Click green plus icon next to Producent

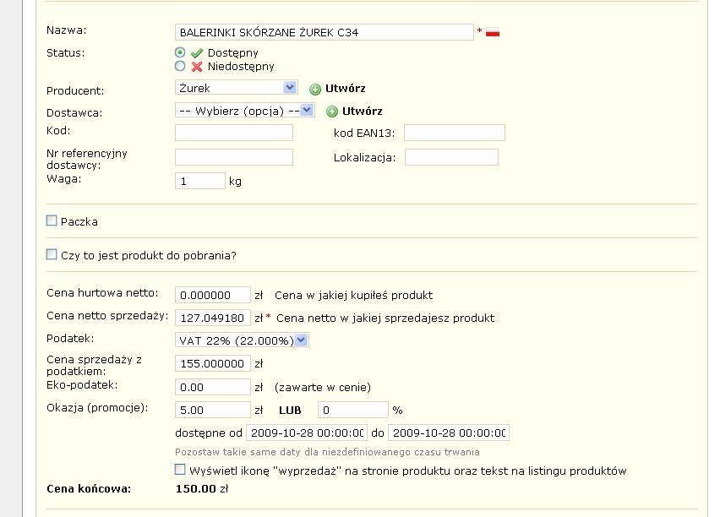(x=315, y=89)
